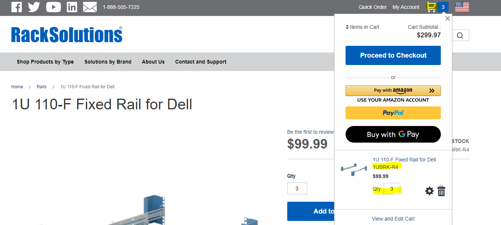Edit cart item with gear icon
This screenshot has width=501, height=225.
tap(429, 191)
